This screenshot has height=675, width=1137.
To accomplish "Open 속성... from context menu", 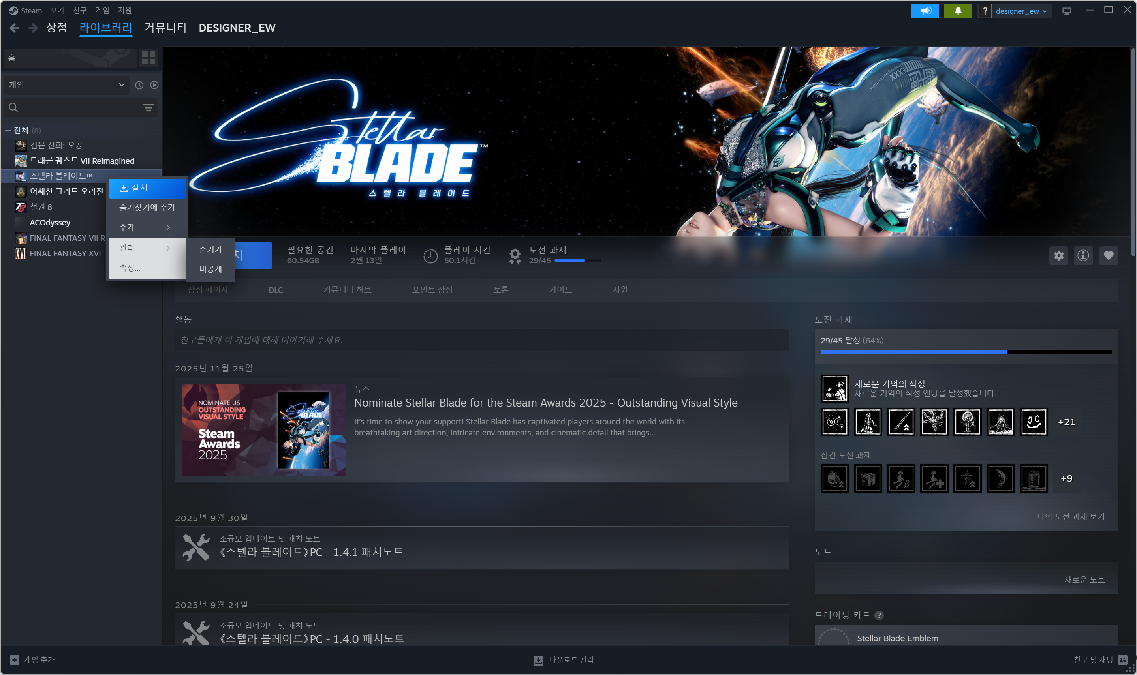I will (147, 268).
